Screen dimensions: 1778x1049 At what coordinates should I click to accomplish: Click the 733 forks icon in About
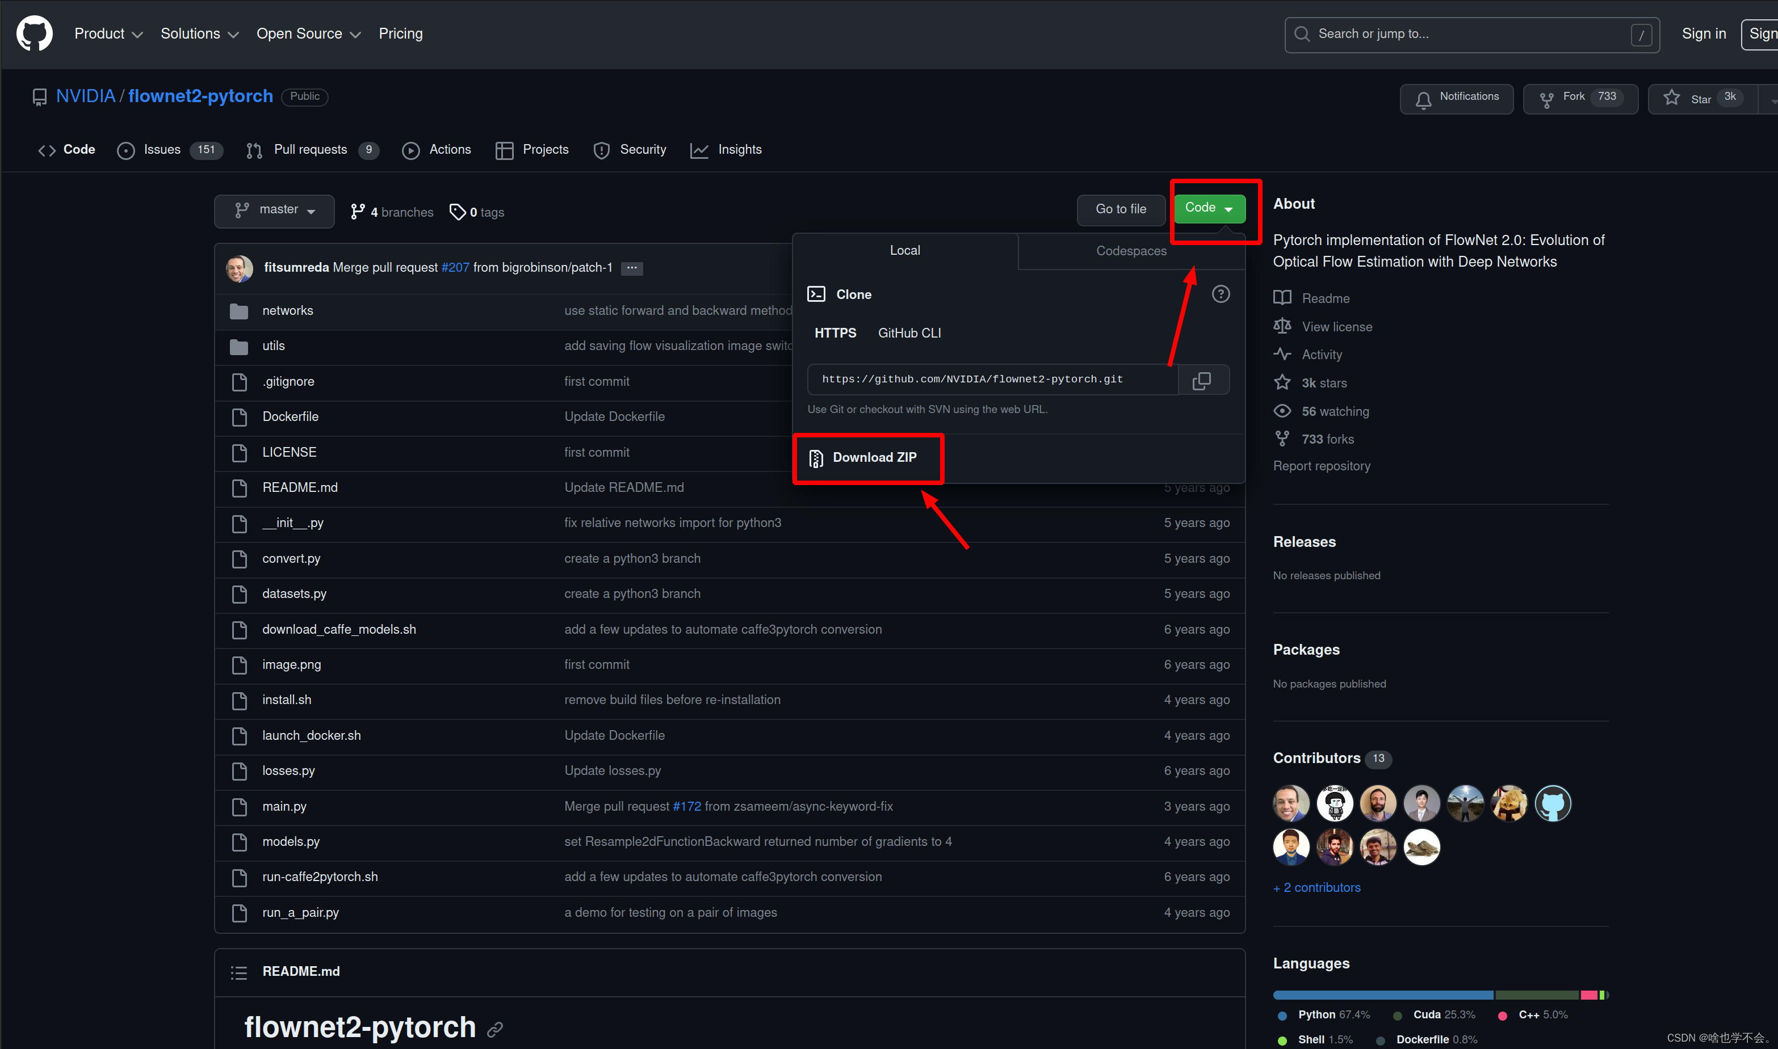tap(1282, 438)
